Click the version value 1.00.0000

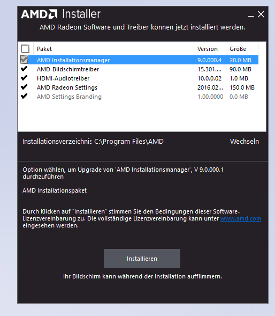[210, 97]
